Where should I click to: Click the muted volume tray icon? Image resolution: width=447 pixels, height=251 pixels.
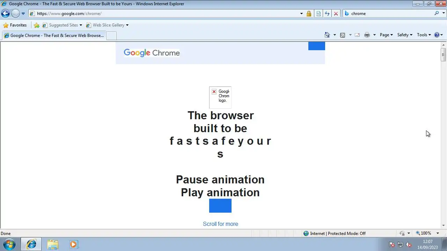click(x=409, y=245)
